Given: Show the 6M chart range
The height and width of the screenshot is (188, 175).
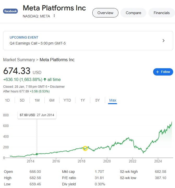Looking at the screenshot, I should click(52, 100).
